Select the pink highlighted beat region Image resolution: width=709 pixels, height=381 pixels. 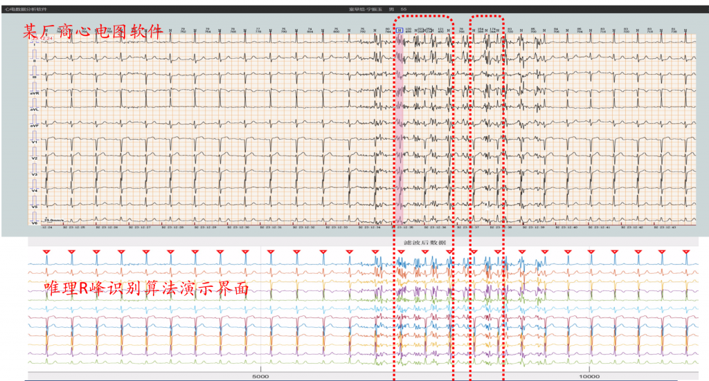pos(400,129)
